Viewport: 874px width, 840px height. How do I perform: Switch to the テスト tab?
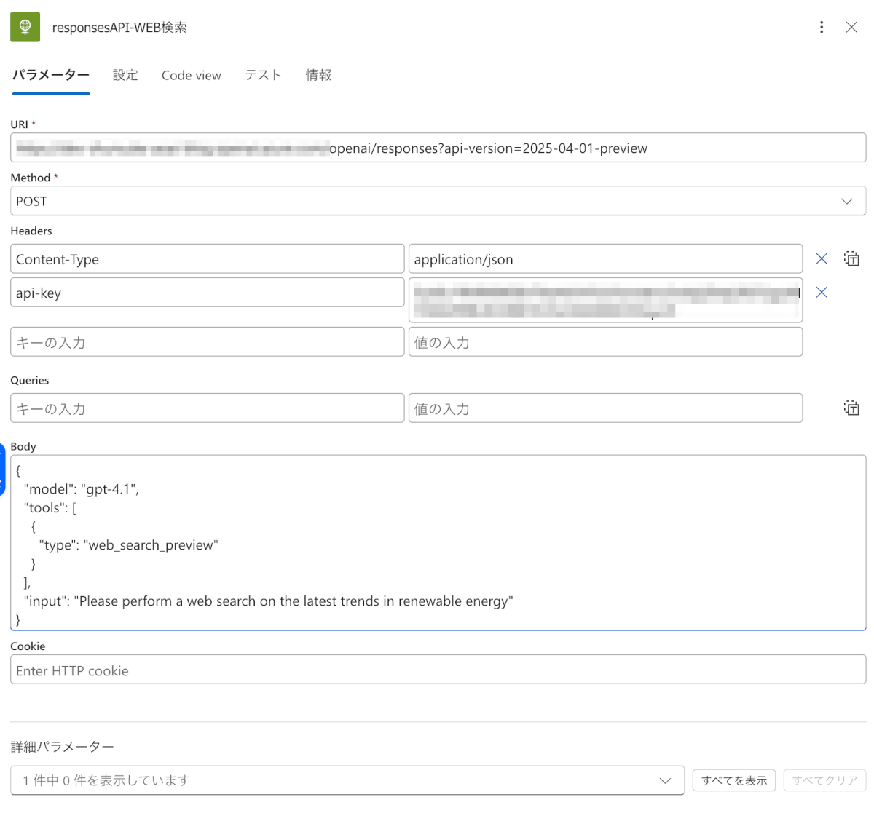(263, 75)
